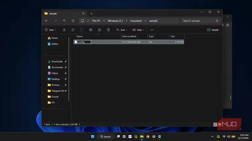
Task: Open Videos quick access folder
Action: pos(53,73)
